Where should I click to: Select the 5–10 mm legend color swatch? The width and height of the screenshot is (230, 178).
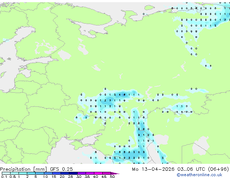(40, 173)
